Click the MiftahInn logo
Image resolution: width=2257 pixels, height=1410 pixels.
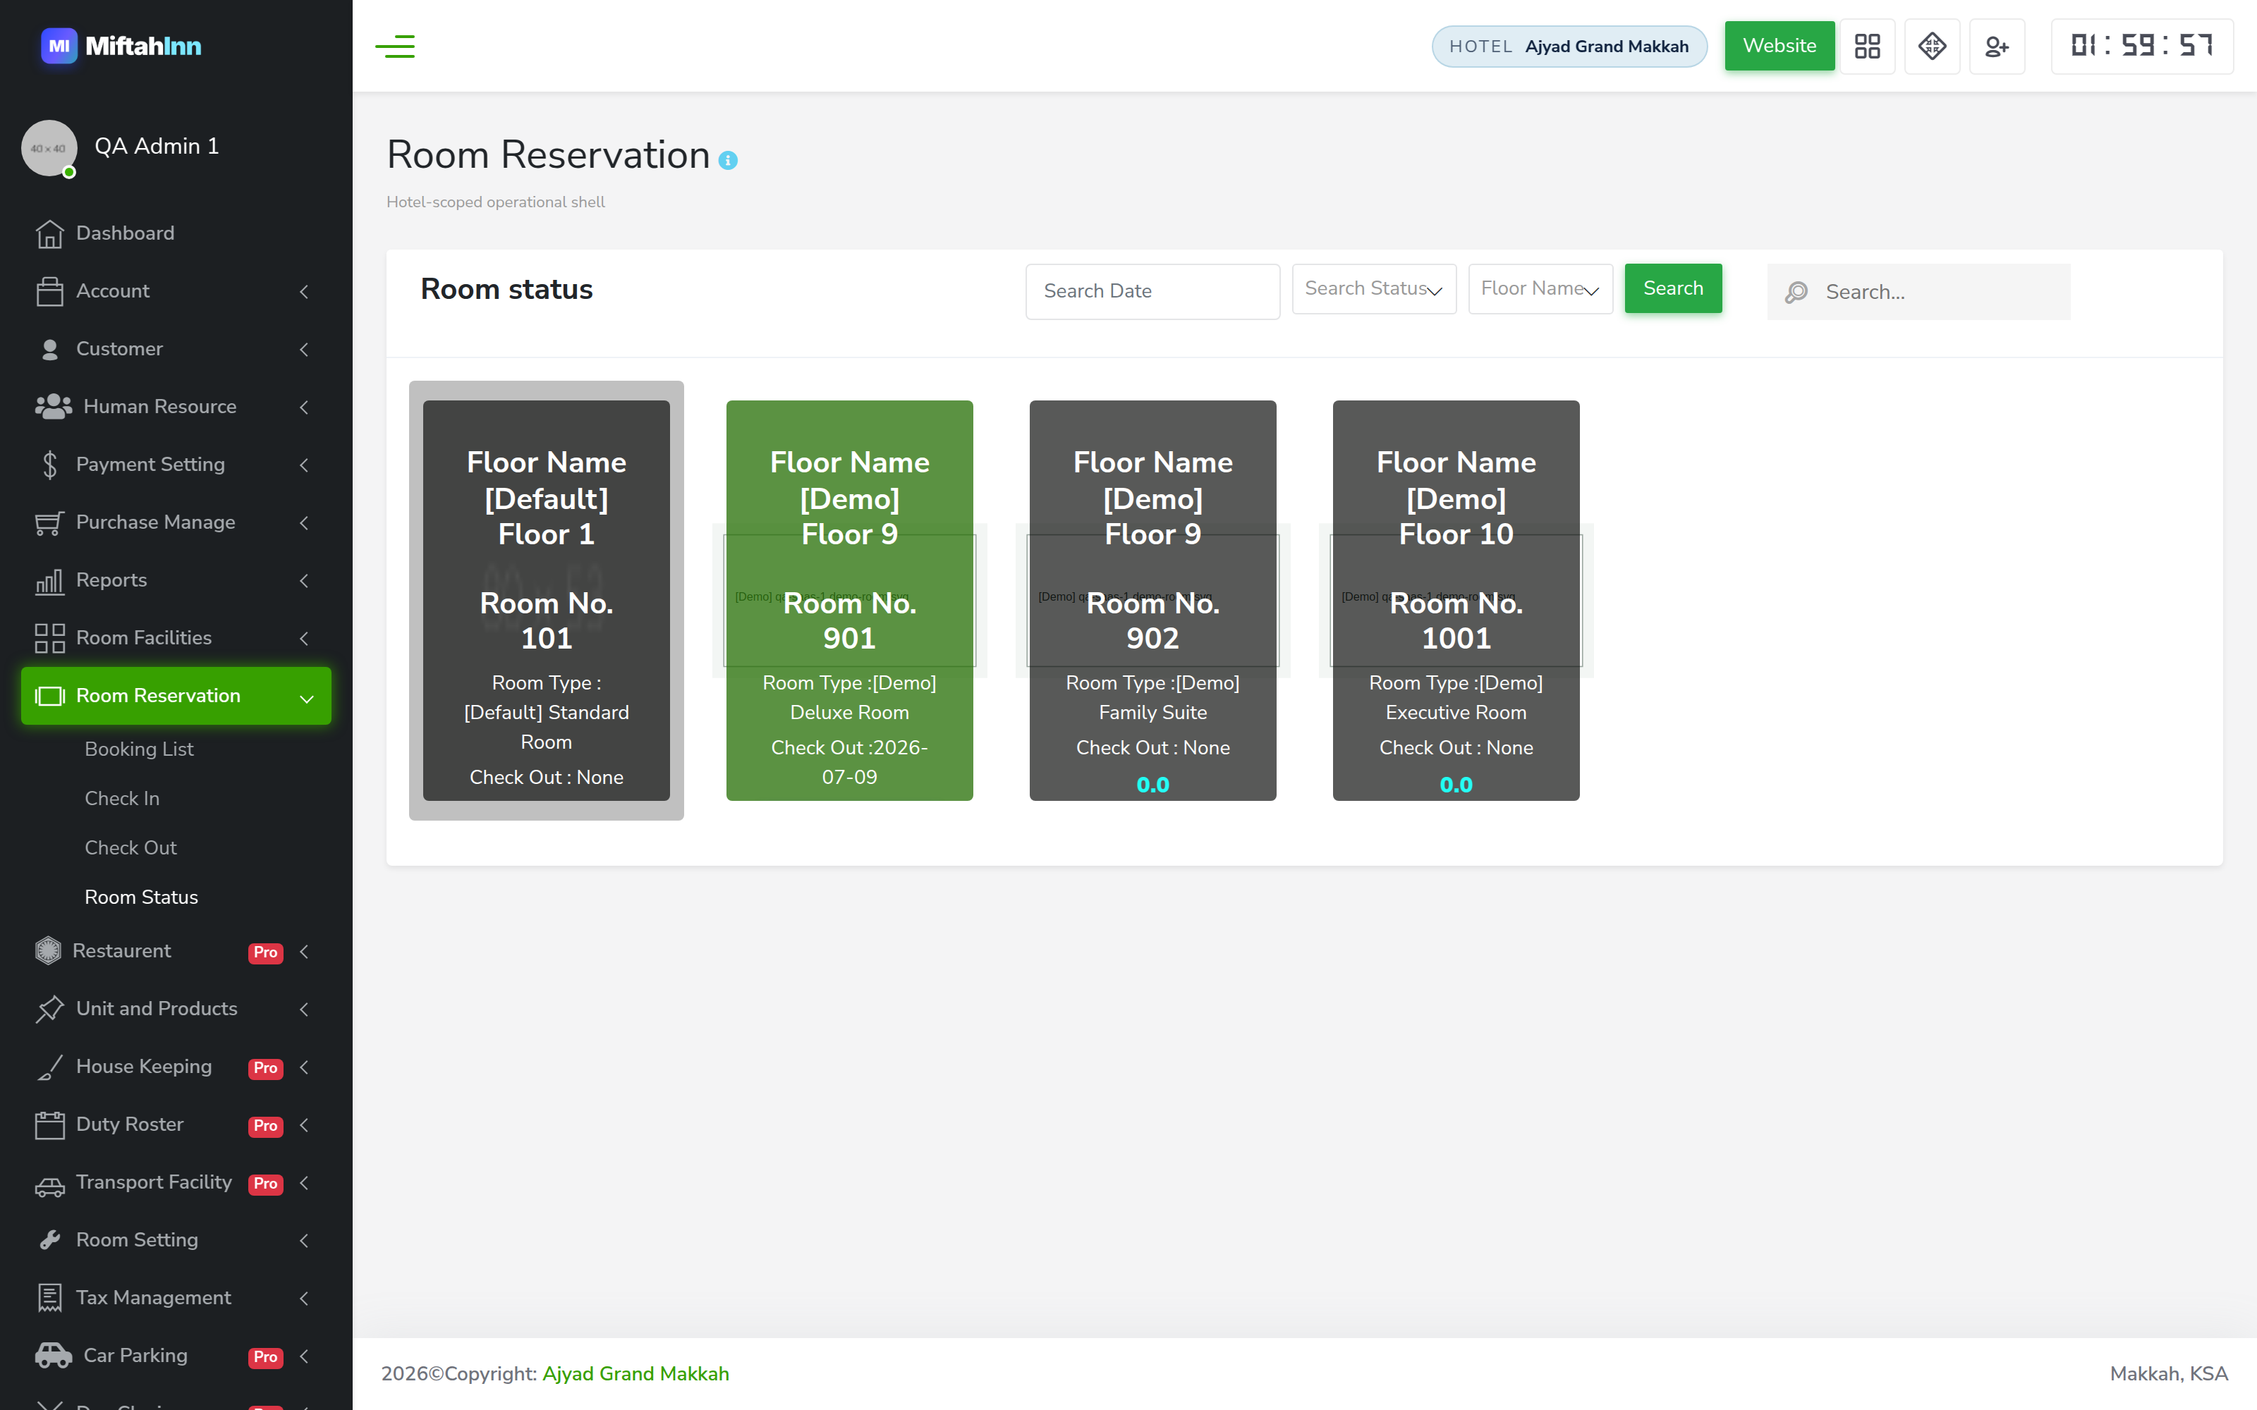121,46
